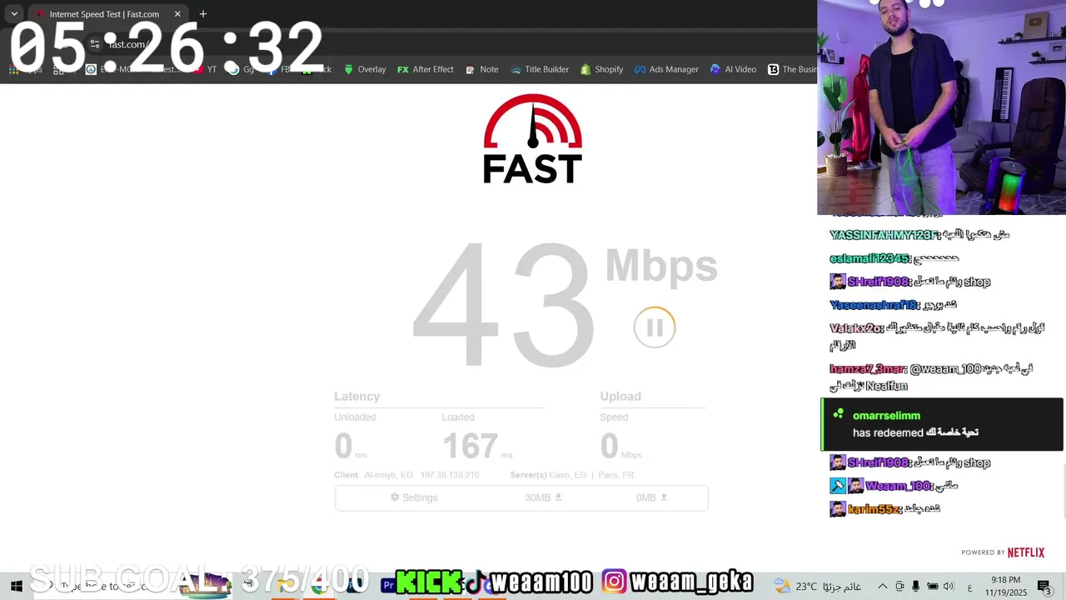
Task: Open The Business bookmark
Action: click(792, 69)
